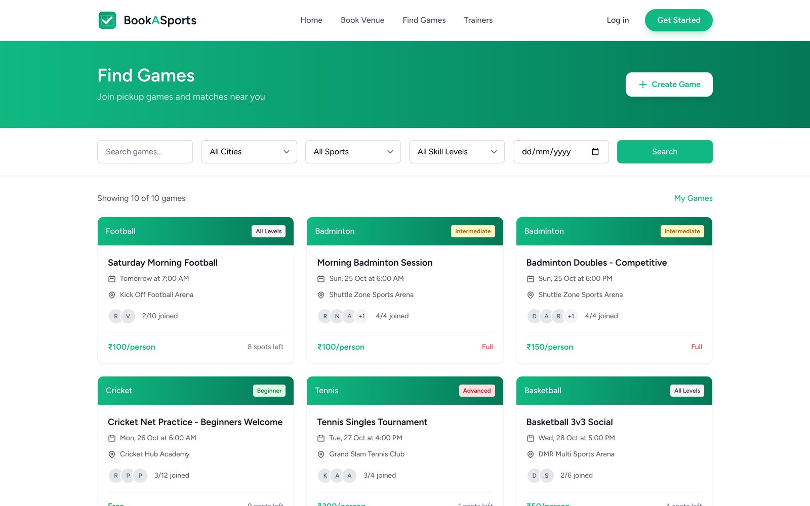Open Book Venue nav item
Viewport: 810px width, 506px height.
[x=362, y=20]
